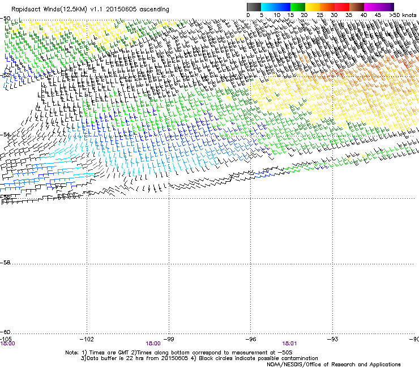Screen dimensions: 419x368
Task: Click the 18:01 purple time label
Action: coord(289,344)
